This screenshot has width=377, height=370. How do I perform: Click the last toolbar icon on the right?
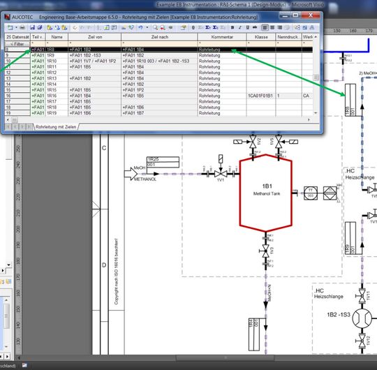(312, 28)
